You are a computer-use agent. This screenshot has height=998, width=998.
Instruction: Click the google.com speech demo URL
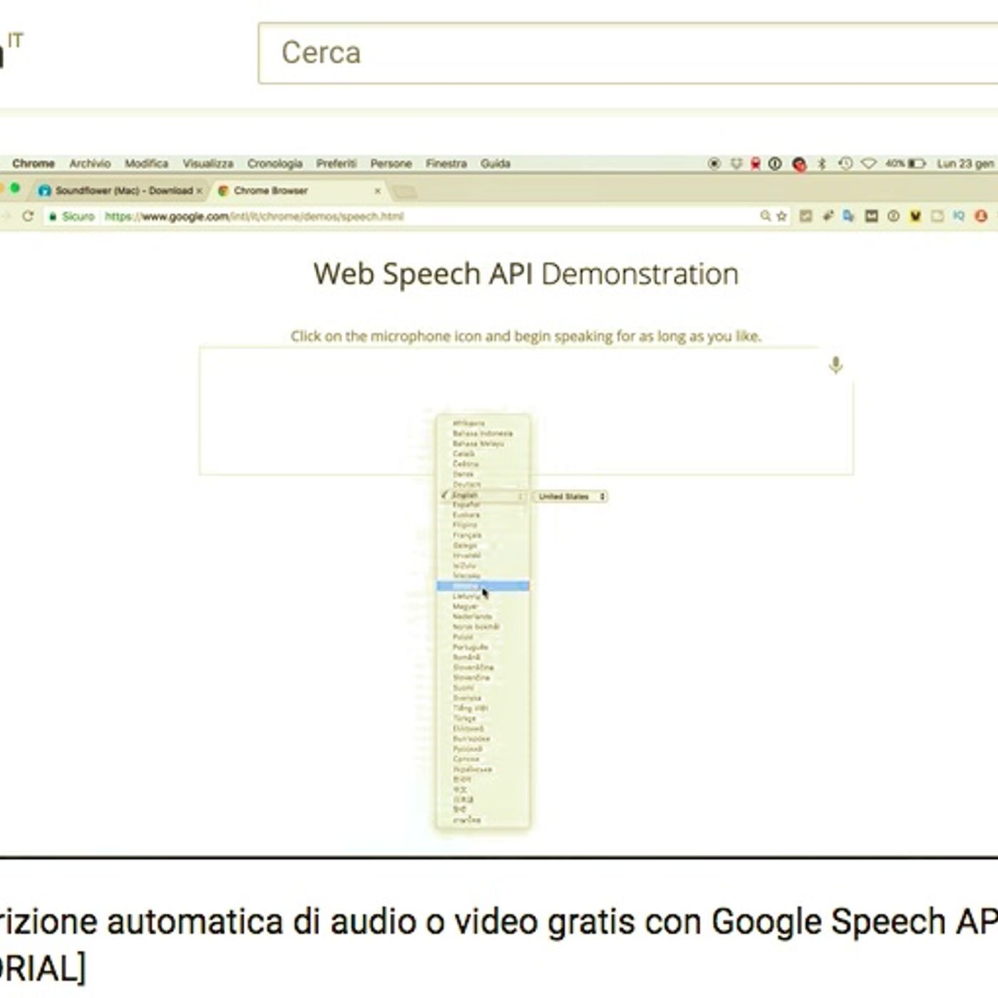[254, 216]
